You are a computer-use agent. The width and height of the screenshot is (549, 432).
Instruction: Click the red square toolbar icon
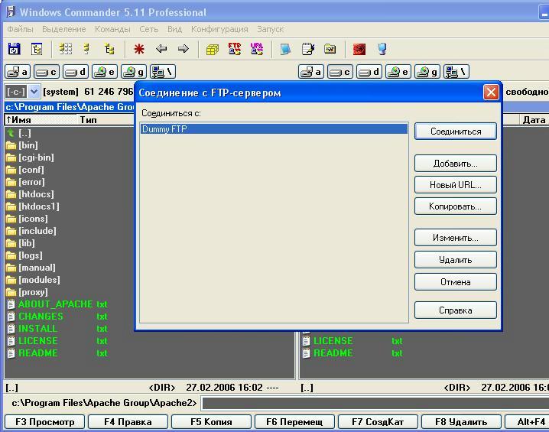tap(359, 49)
